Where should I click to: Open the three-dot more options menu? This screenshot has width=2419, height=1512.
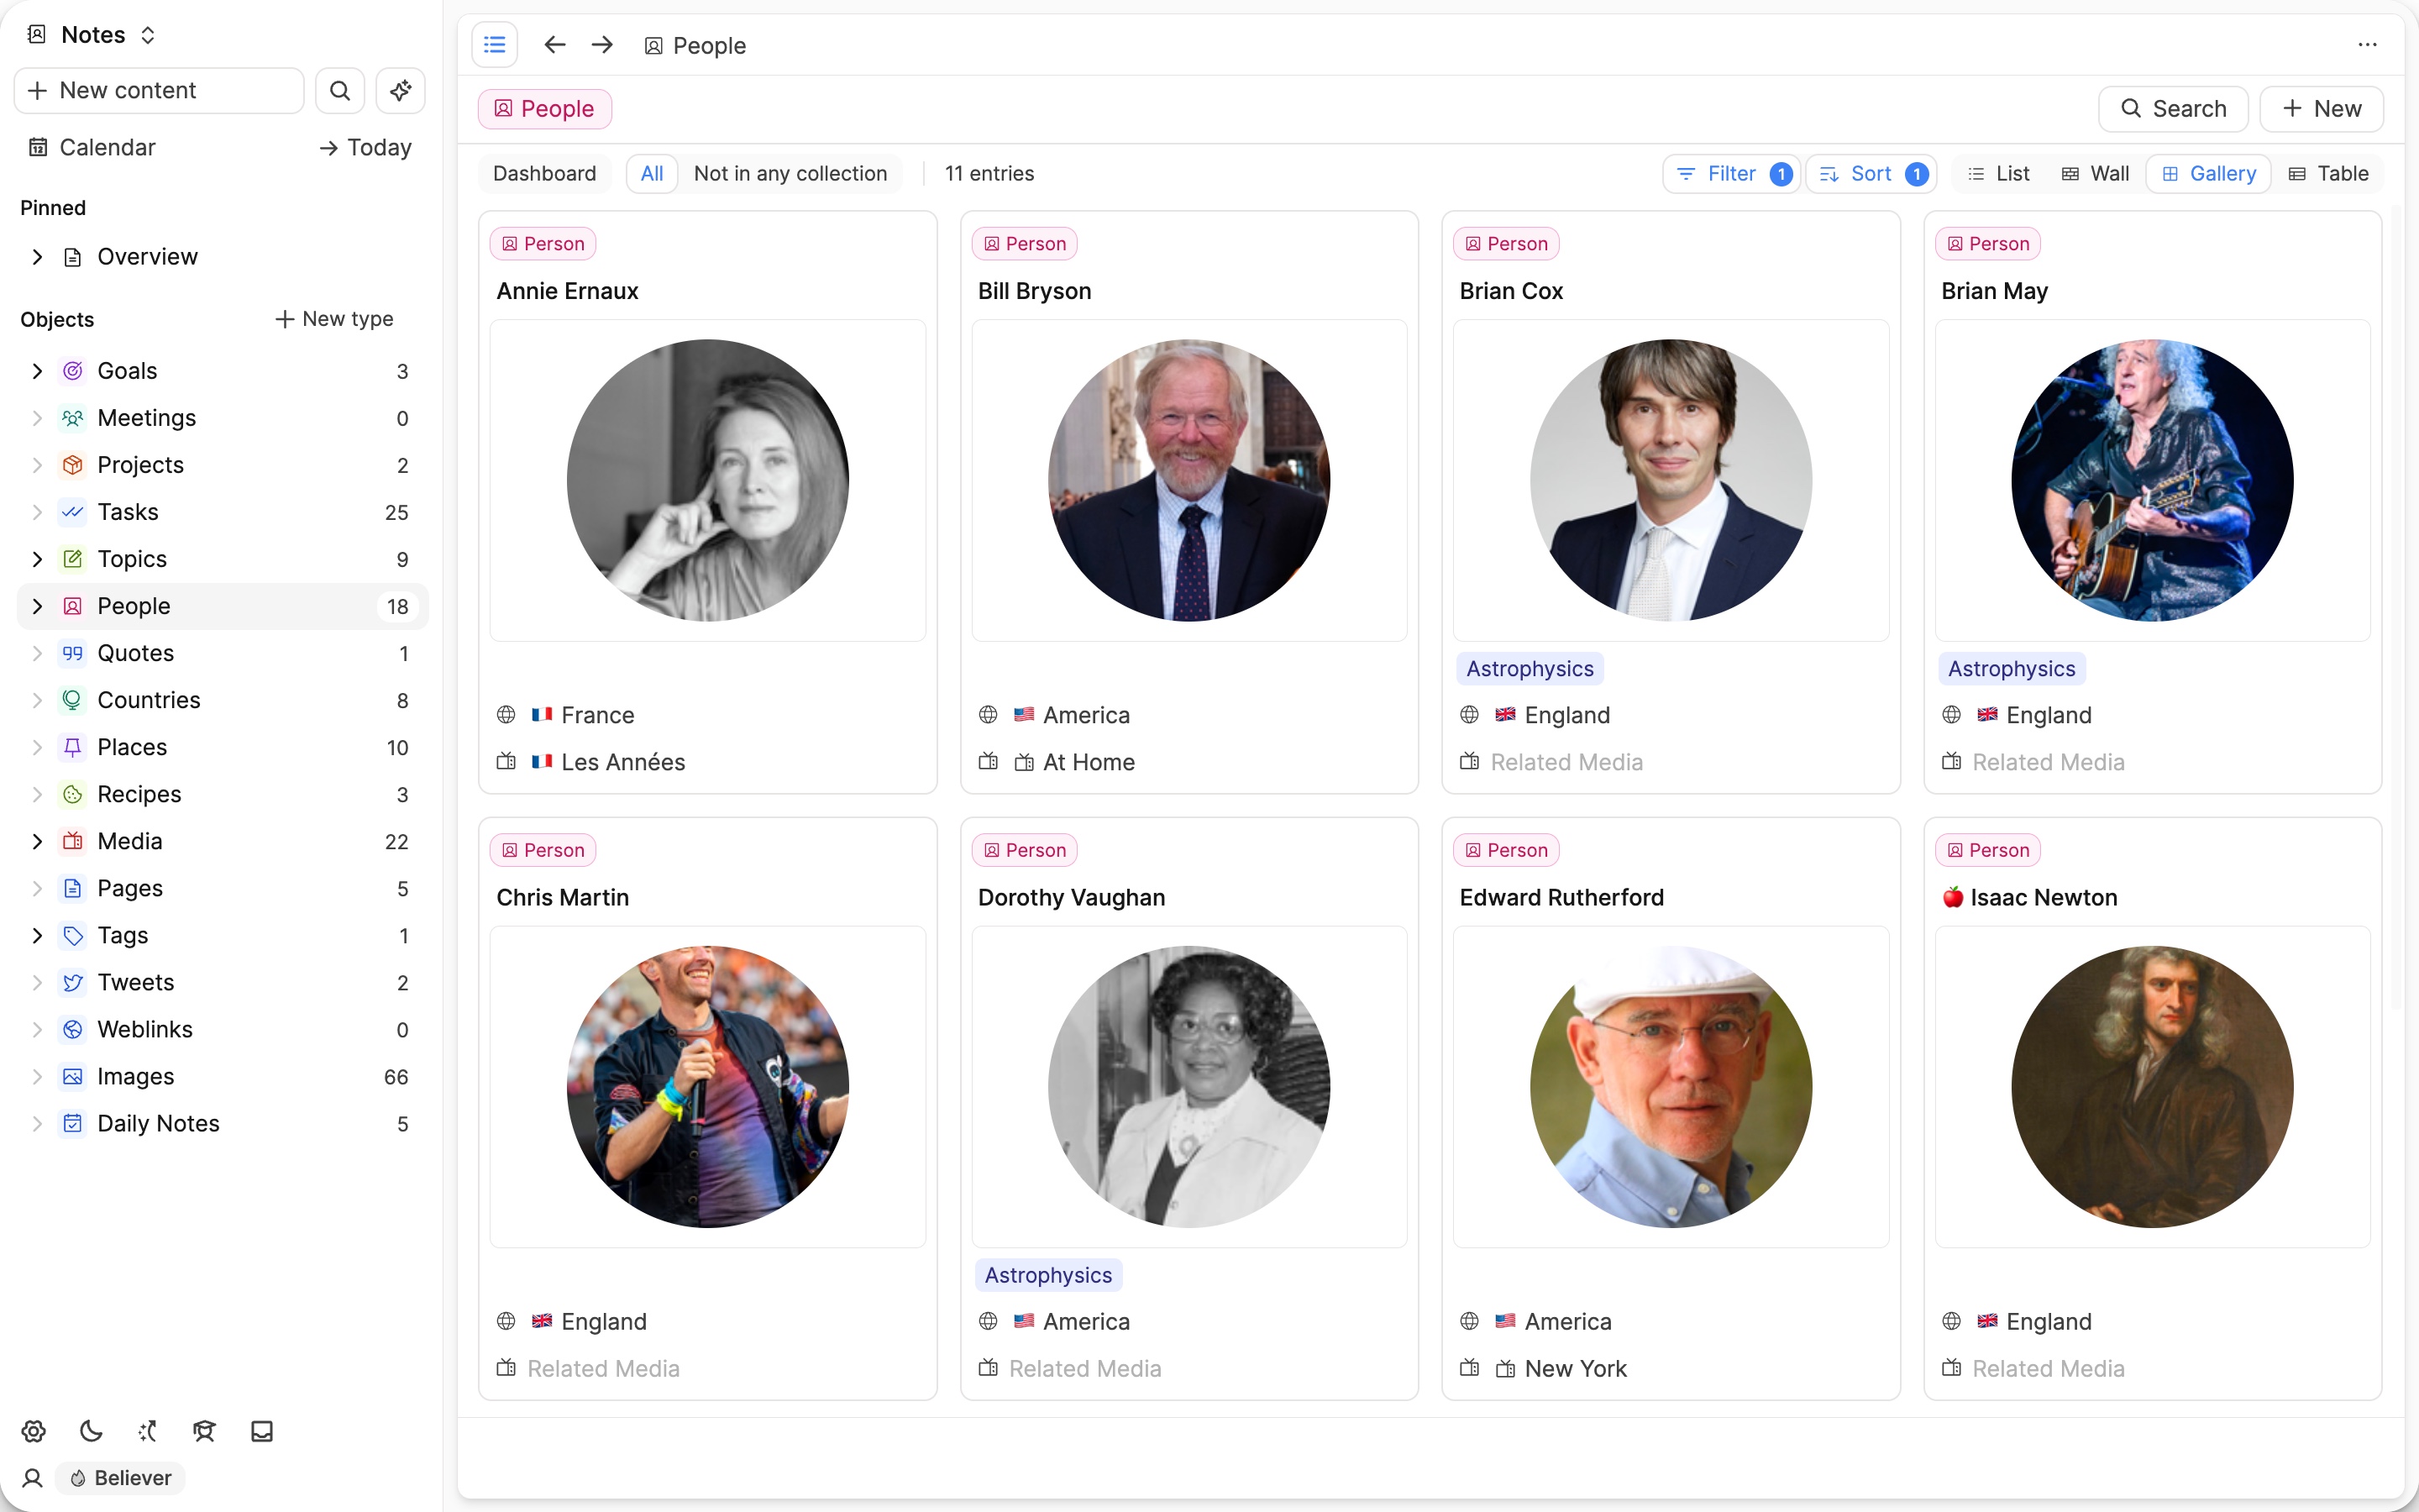tap(2367, 45)
